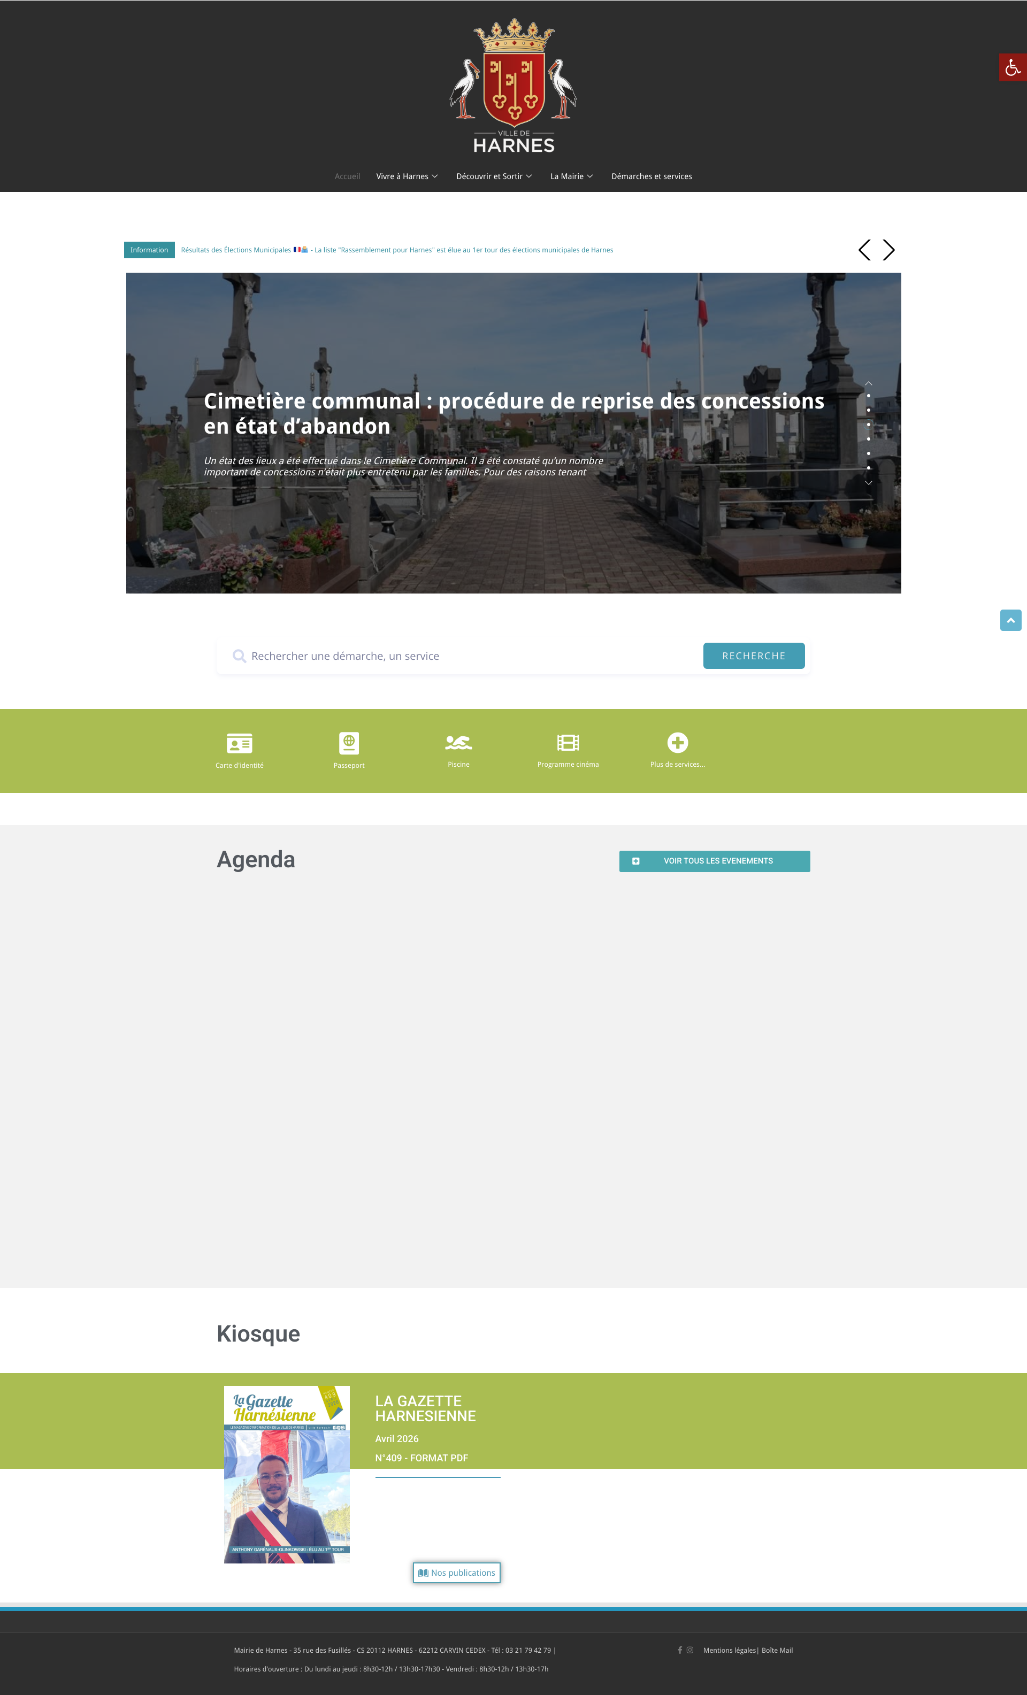Click the Ville de Harnes coat of arms logo
Viewport: 1027px width, 1695px height.
(513, 86)
